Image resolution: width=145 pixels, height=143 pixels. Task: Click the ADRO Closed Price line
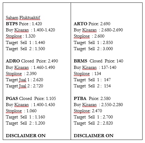tap(32, 61)
